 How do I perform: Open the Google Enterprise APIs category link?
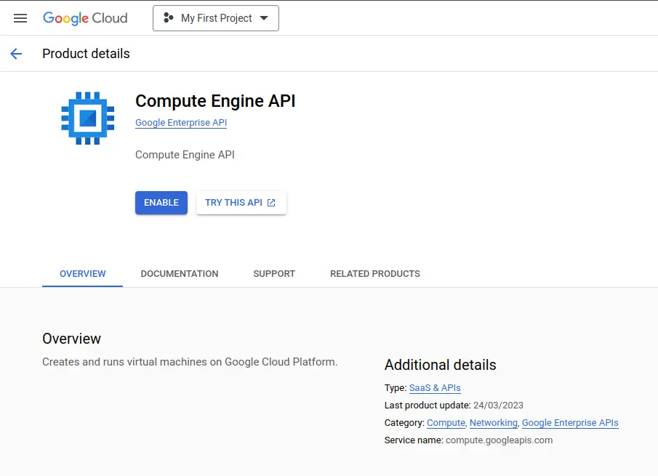[x=570, y=423]
